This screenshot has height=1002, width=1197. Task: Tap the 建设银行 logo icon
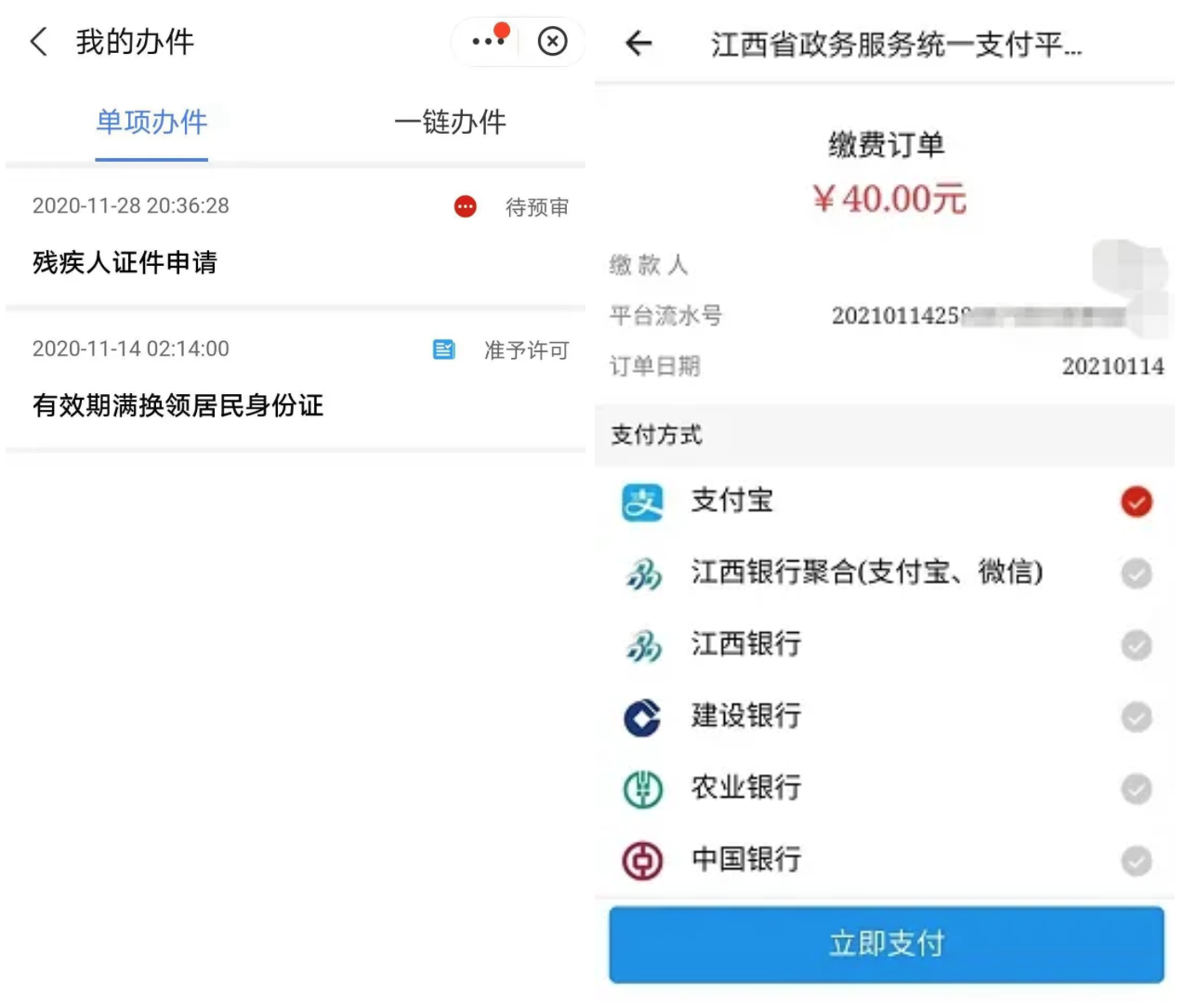[642, 717]
